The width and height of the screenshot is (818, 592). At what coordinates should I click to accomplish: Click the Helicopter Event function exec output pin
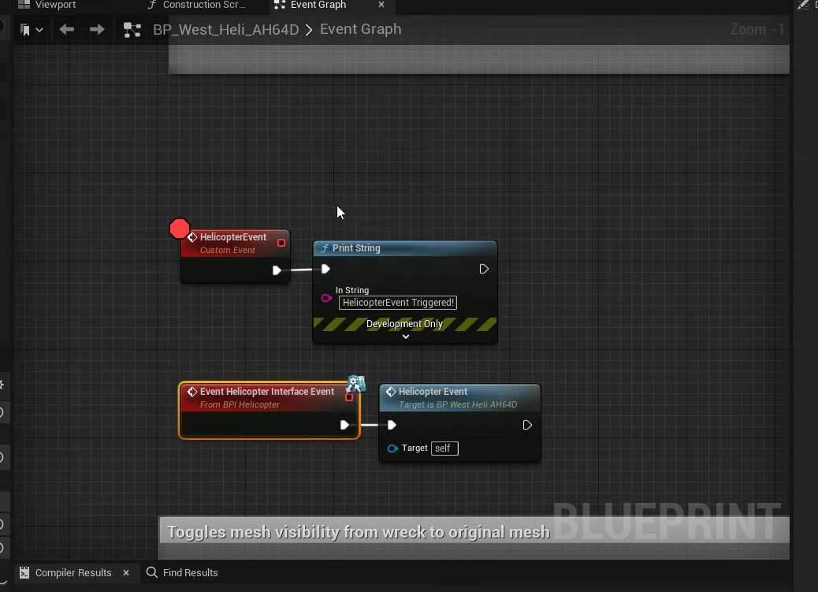click(527, 426)
